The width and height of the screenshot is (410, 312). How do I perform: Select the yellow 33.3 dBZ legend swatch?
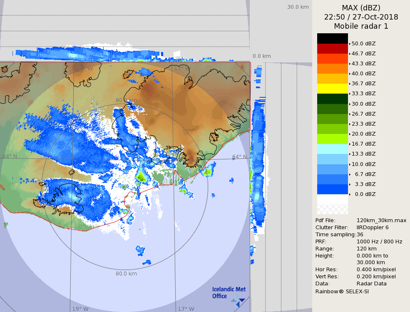(x=332, y=89)
